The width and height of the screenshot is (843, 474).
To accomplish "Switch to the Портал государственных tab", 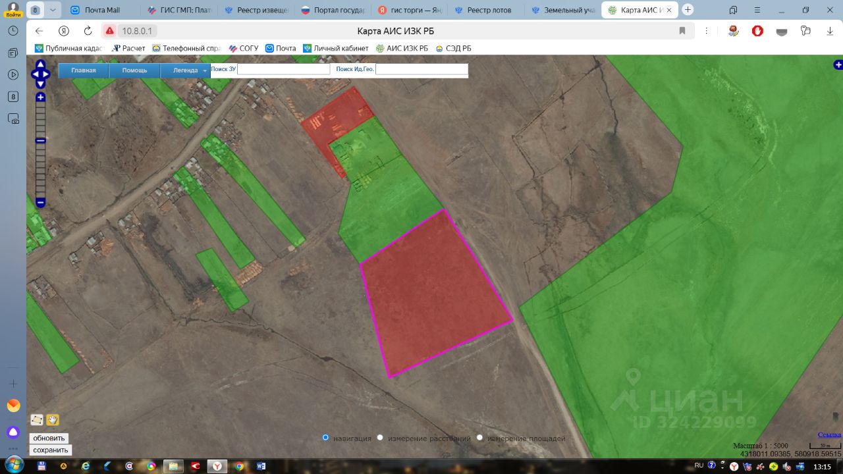I will coord(333,10).
